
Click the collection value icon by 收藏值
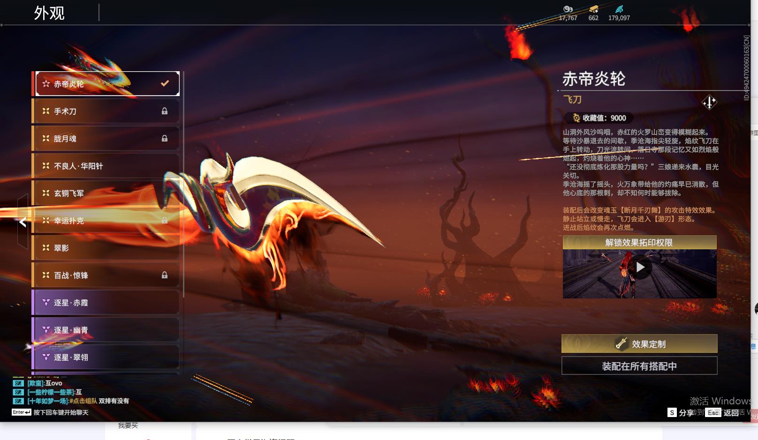coord(576,118)
